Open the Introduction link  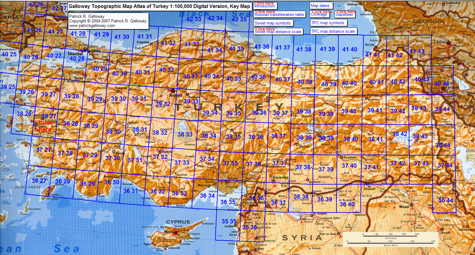pos(265,6)
